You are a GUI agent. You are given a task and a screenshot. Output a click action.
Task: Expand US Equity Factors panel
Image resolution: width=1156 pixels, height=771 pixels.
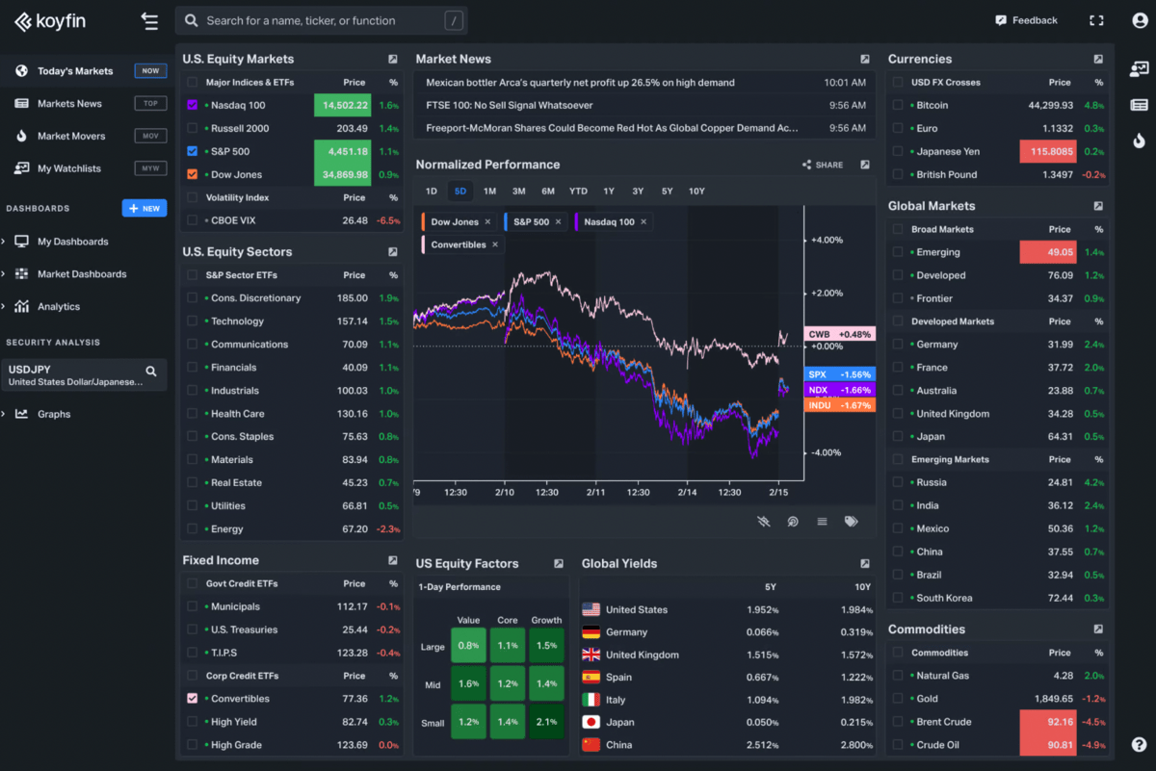(x=559, y=564)
